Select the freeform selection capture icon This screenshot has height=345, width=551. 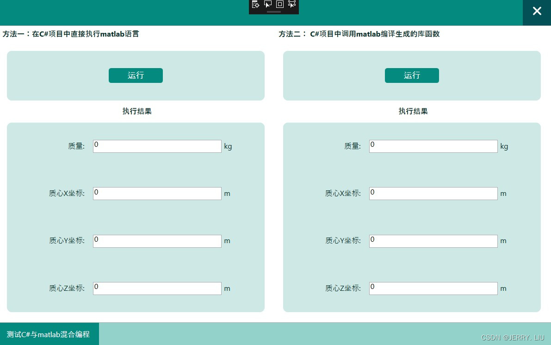coord(292,4)
